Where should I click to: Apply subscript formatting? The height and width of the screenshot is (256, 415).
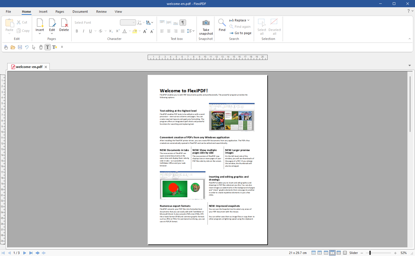[111, 31]
